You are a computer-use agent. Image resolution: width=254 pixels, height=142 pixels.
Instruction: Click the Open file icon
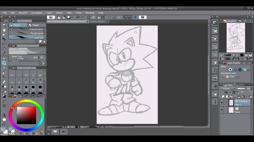click(x=63, y=17)
